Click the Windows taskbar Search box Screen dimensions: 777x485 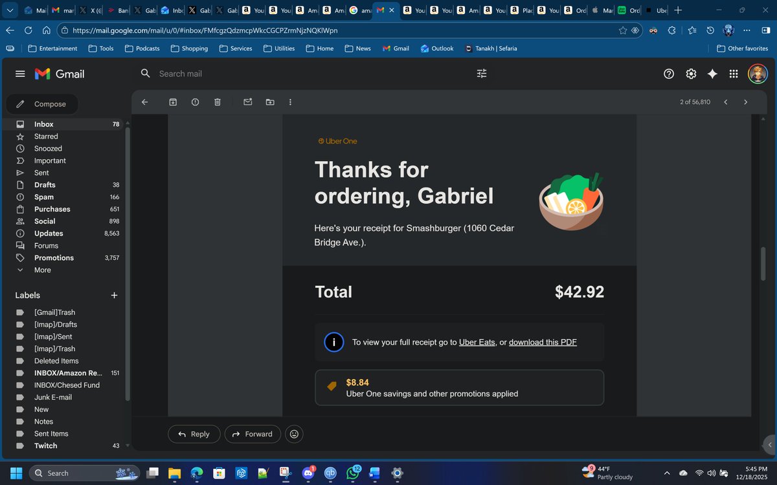click(x=85, y=473)
